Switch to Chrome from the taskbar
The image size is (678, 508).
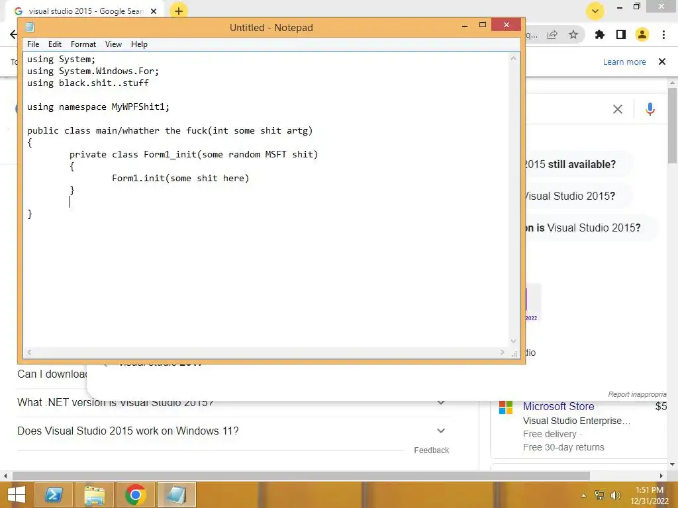[136, 495]
